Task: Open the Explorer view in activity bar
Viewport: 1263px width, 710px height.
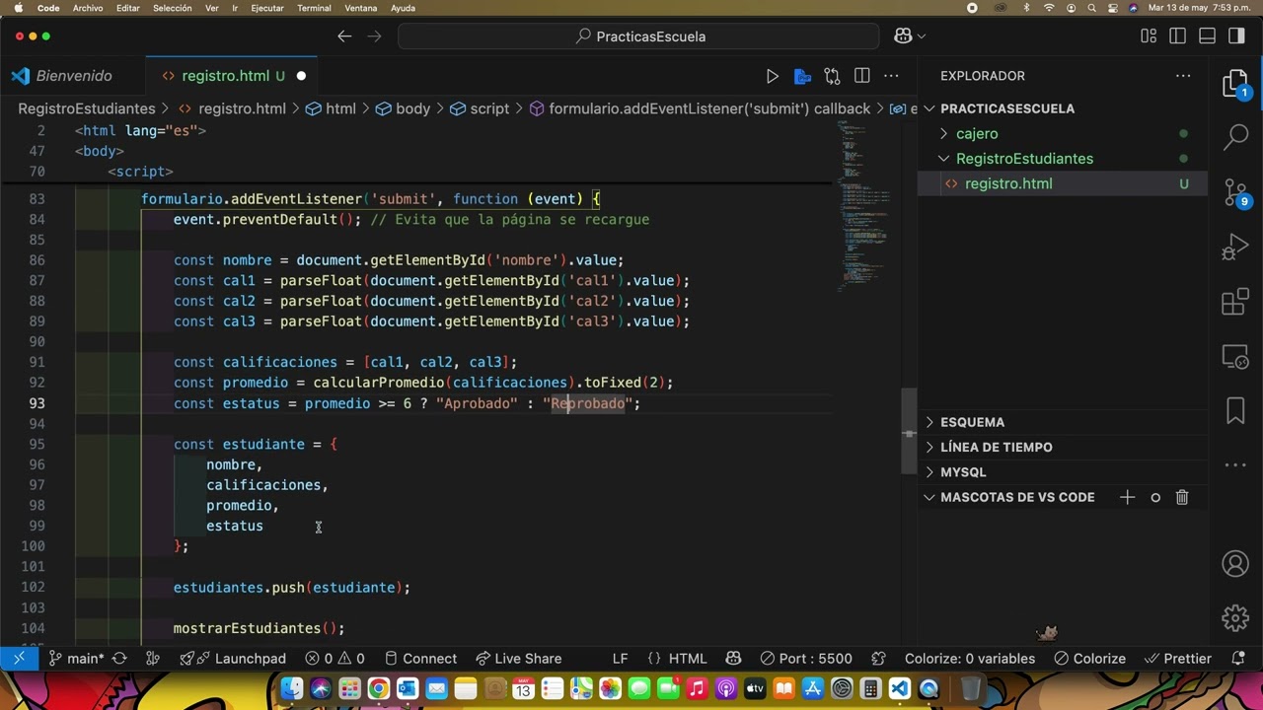Action: click(1235, 84)
